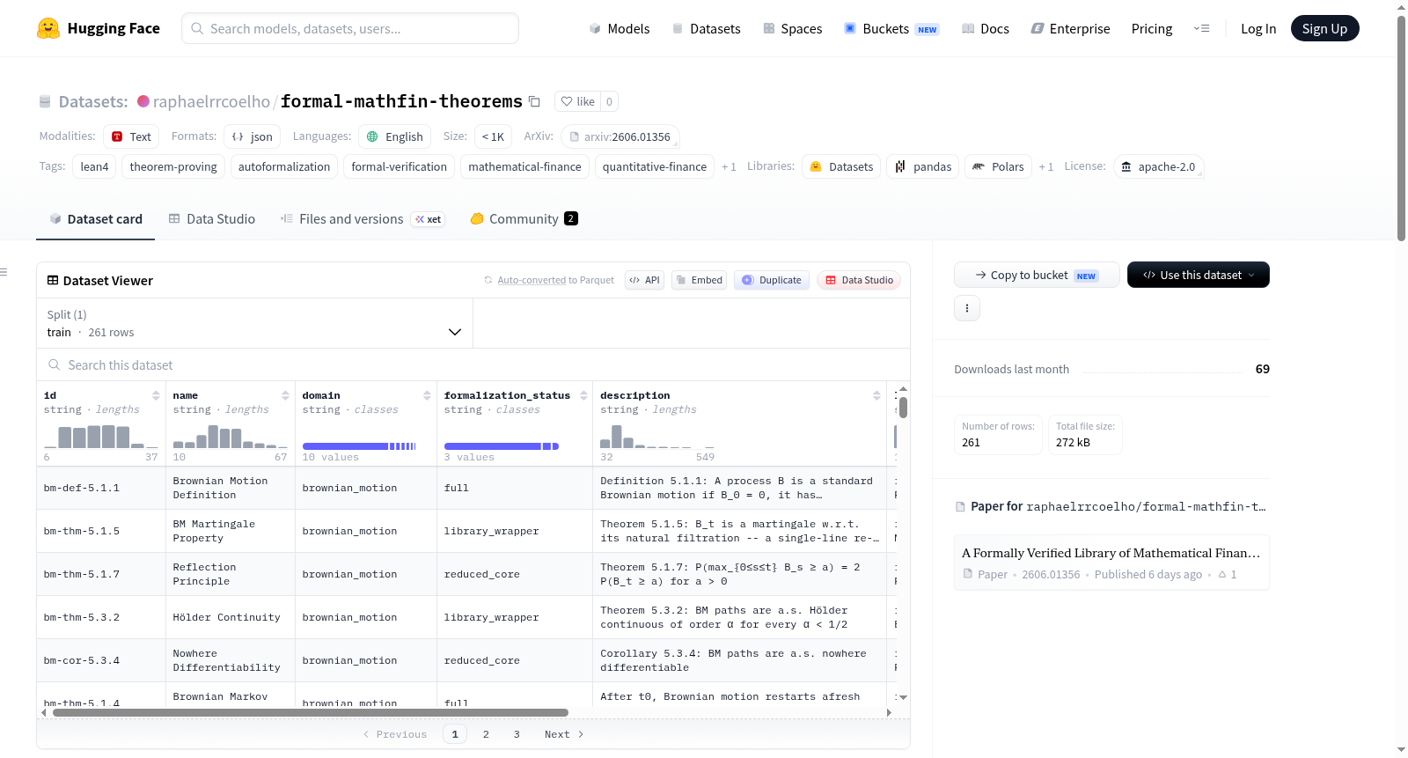Viewport: 1408px width, 758px height.
Task: Open the Use this dataset dropdown
Action: pos(1199,275)
